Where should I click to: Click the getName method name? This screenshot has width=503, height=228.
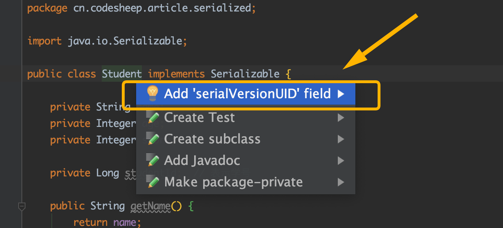(x=150, y=206)
